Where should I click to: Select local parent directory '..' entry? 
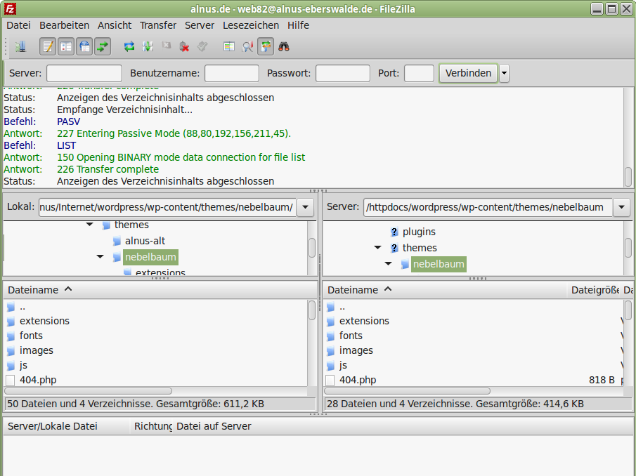[x=22, y=307]
